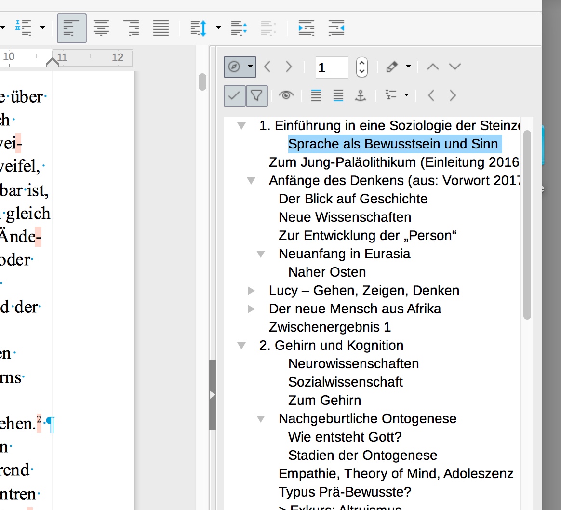Image resolution: width=561 pixels, height=510 pixels.
Task: Toggle Align Left paragraph alignment
Action: tap(71, 28)
